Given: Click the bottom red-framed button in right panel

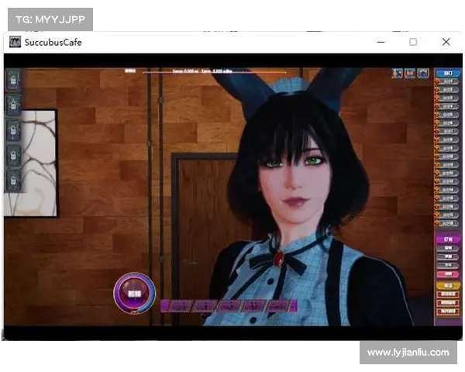Looking at the screenshot, I should [448, 312].
